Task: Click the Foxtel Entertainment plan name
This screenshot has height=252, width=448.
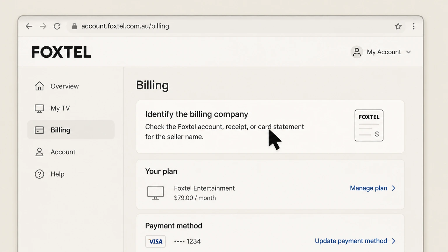Action: click(204, 188)
